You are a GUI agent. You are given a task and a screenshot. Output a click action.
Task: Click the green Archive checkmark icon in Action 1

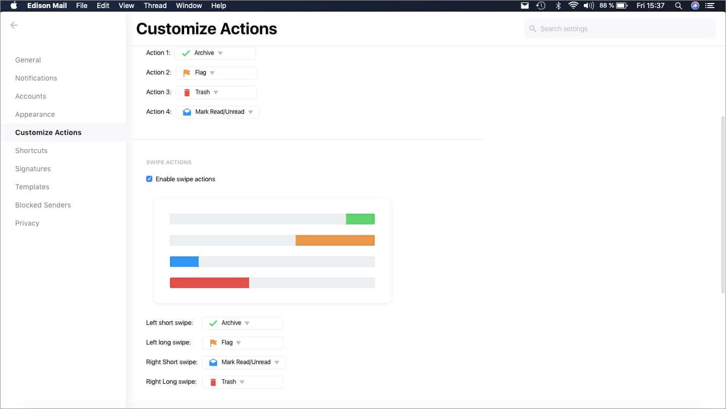[186, 53]
